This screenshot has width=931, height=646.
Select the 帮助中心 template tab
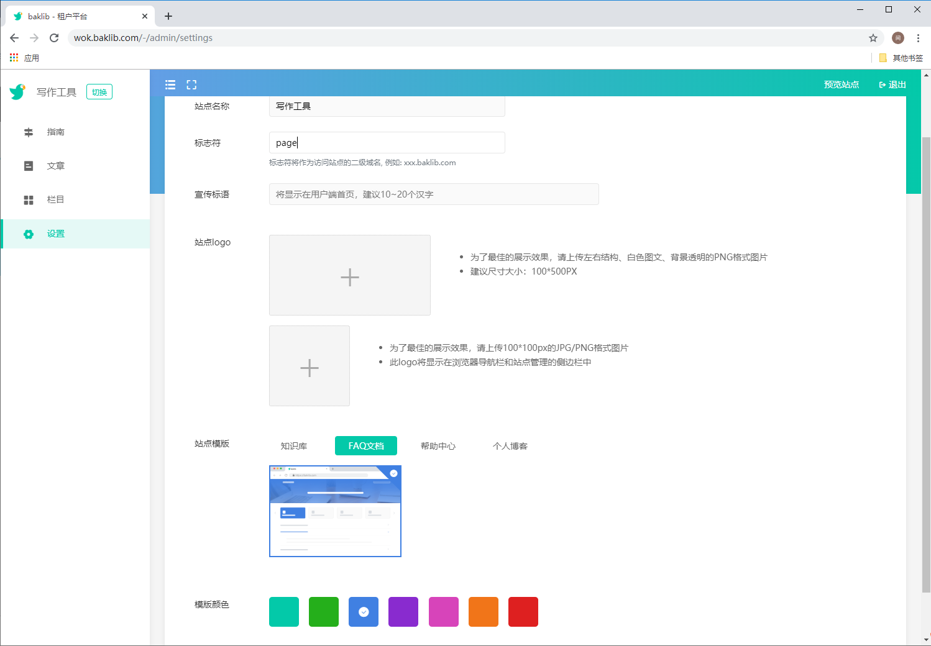pyautogui.click(x=438, y=446)
